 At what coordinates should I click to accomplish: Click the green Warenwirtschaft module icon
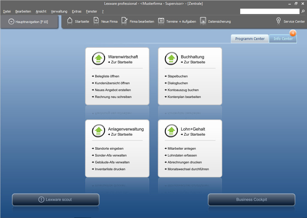click(98, 59)
